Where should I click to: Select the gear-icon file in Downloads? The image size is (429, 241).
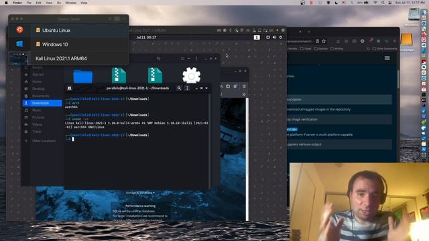pyautogui.click(x=191, y=75)
